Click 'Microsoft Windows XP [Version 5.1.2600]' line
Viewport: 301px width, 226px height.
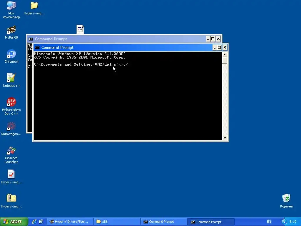pyautogui.click(x=80, y=54)
